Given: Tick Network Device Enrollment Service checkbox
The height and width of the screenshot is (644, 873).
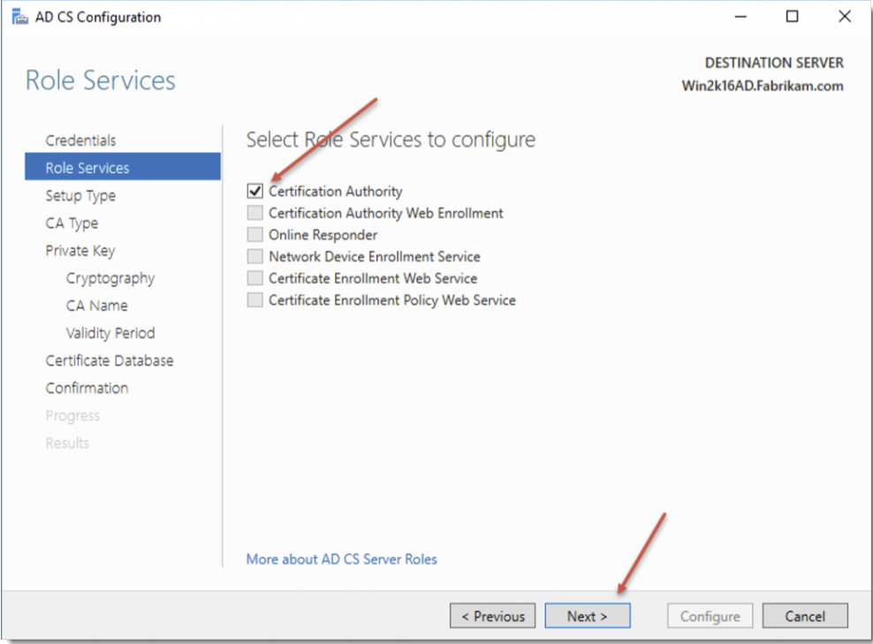Looking at the screenshot, I should tap(255, 256).
